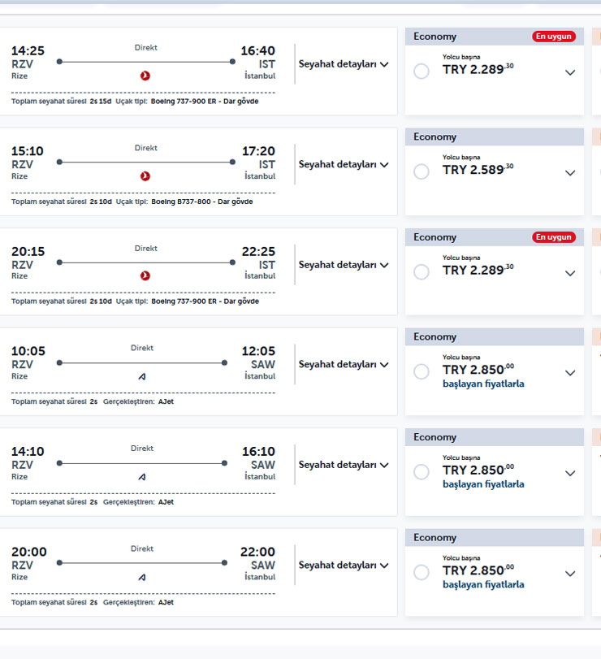Select Economy fare for 15:10 flight
This screenshot has height=659, width=601.
click(x=422, y=171)
